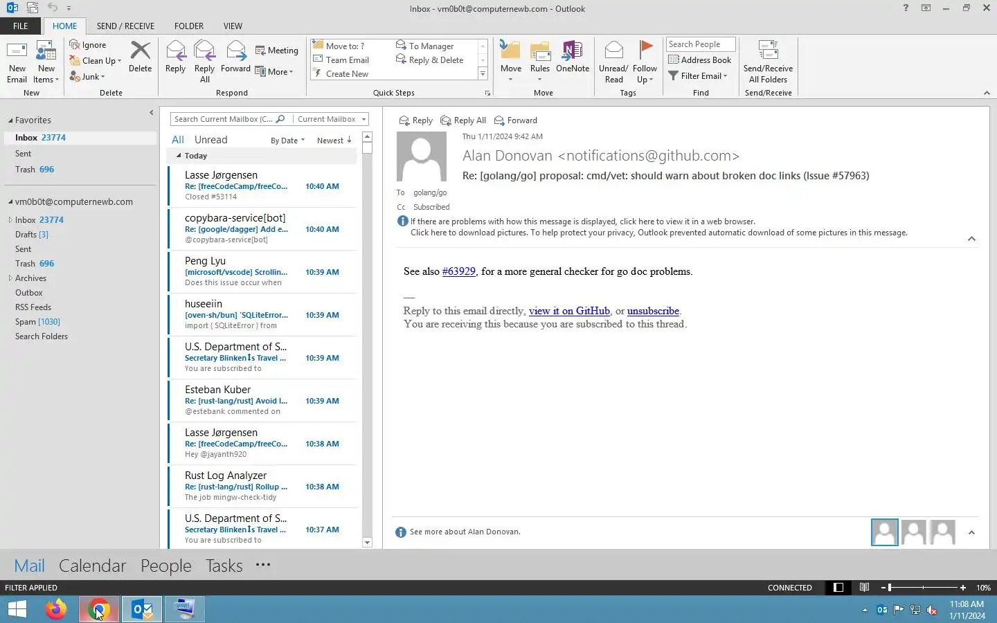Open the Drafts folder
The height and width of the screenshot is (623, 997).
point(80,235)
